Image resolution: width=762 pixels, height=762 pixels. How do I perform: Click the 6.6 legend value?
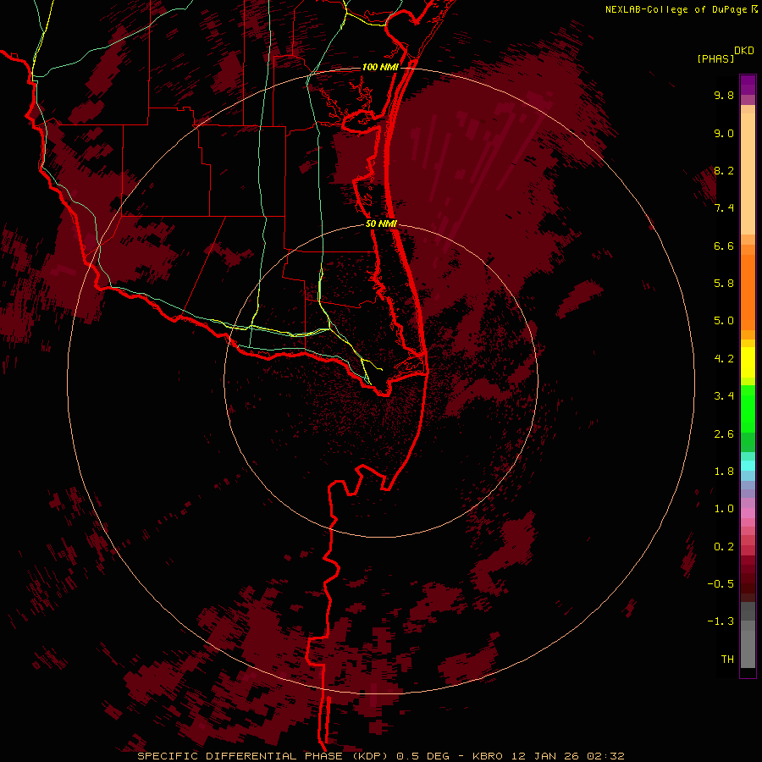(724, 246)
